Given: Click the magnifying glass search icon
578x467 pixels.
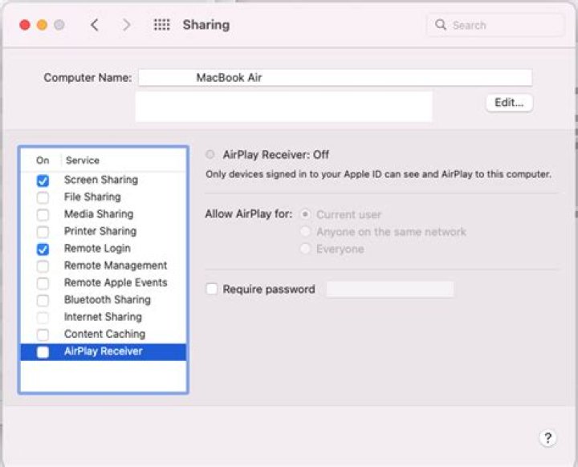Looking at the screenshot, I should coord(440,25).
